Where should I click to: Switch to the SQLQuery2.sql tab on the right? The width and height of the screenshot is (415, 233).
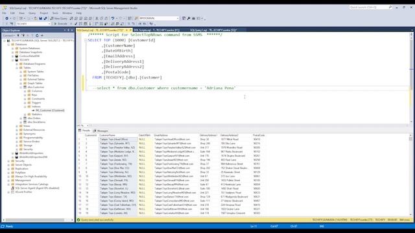point(213,30)
